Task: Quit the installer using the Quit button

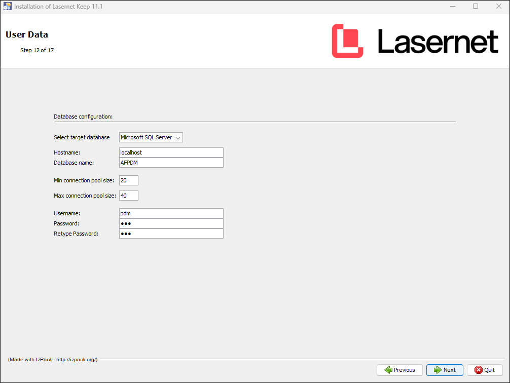Action: [485, 370]
